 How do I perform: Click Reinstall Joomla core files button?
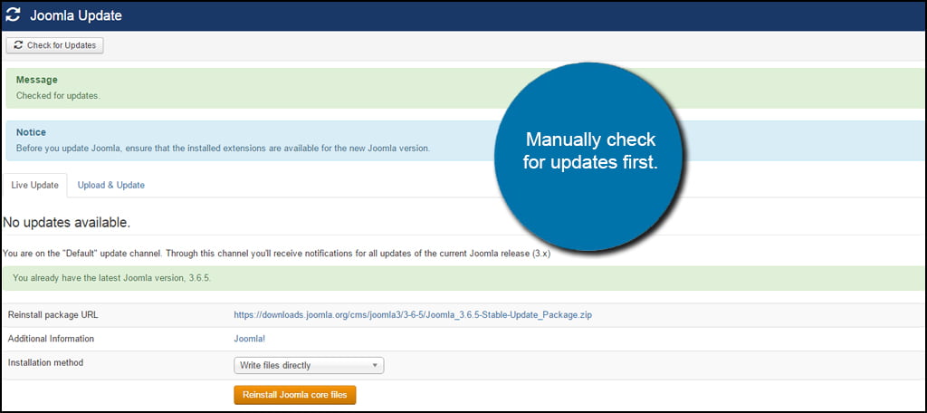(295, 395)
